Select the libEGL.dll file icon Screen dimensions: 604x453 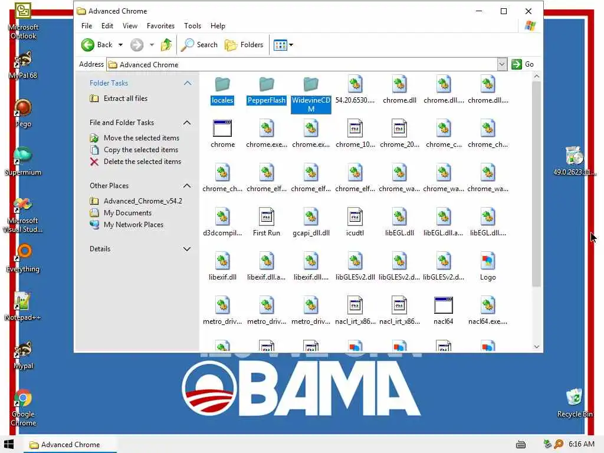pos(399,216)
